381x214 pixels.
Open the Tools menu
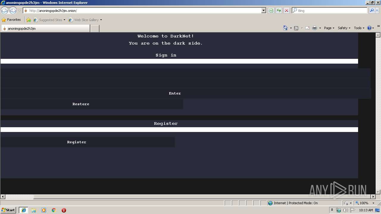(359, 28)
